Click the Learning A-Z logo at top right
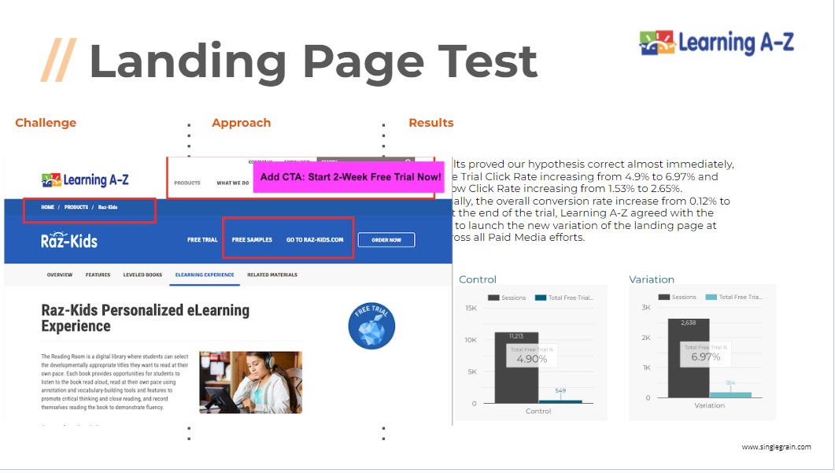Viewport: 835px width, 473px height. click(x=716, y=42)
